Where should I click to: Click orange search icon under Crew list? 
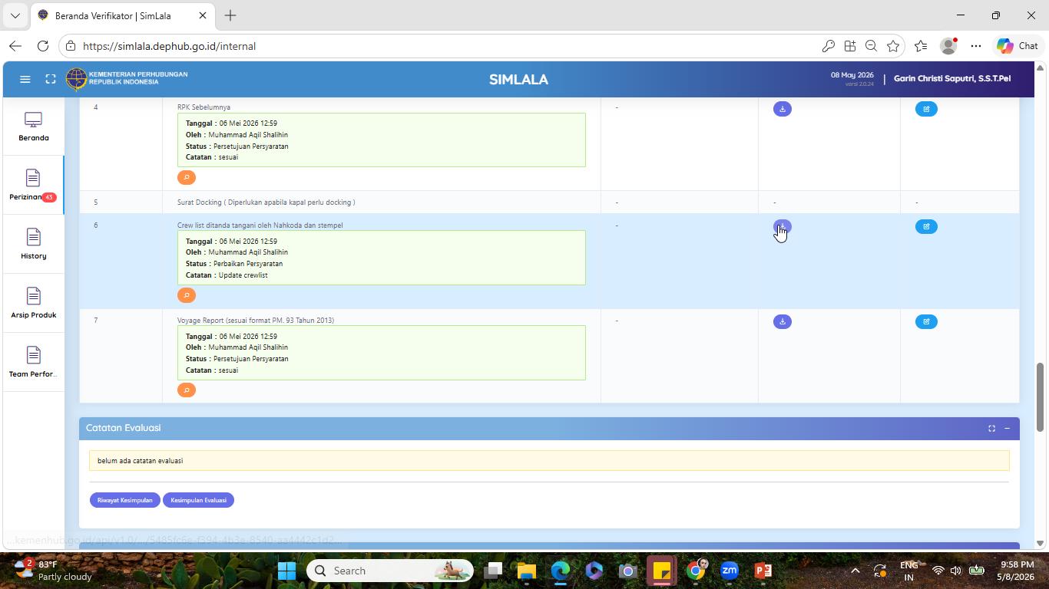(187, 295)
